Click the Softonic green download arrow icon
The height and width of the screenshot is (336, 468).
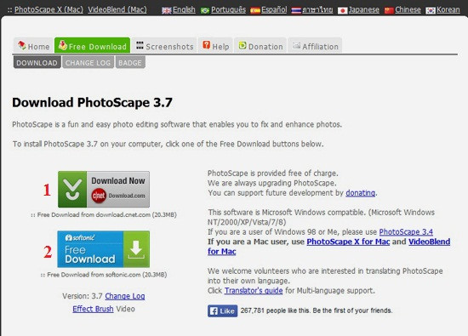pyautogui.click(x=136, y=249)
